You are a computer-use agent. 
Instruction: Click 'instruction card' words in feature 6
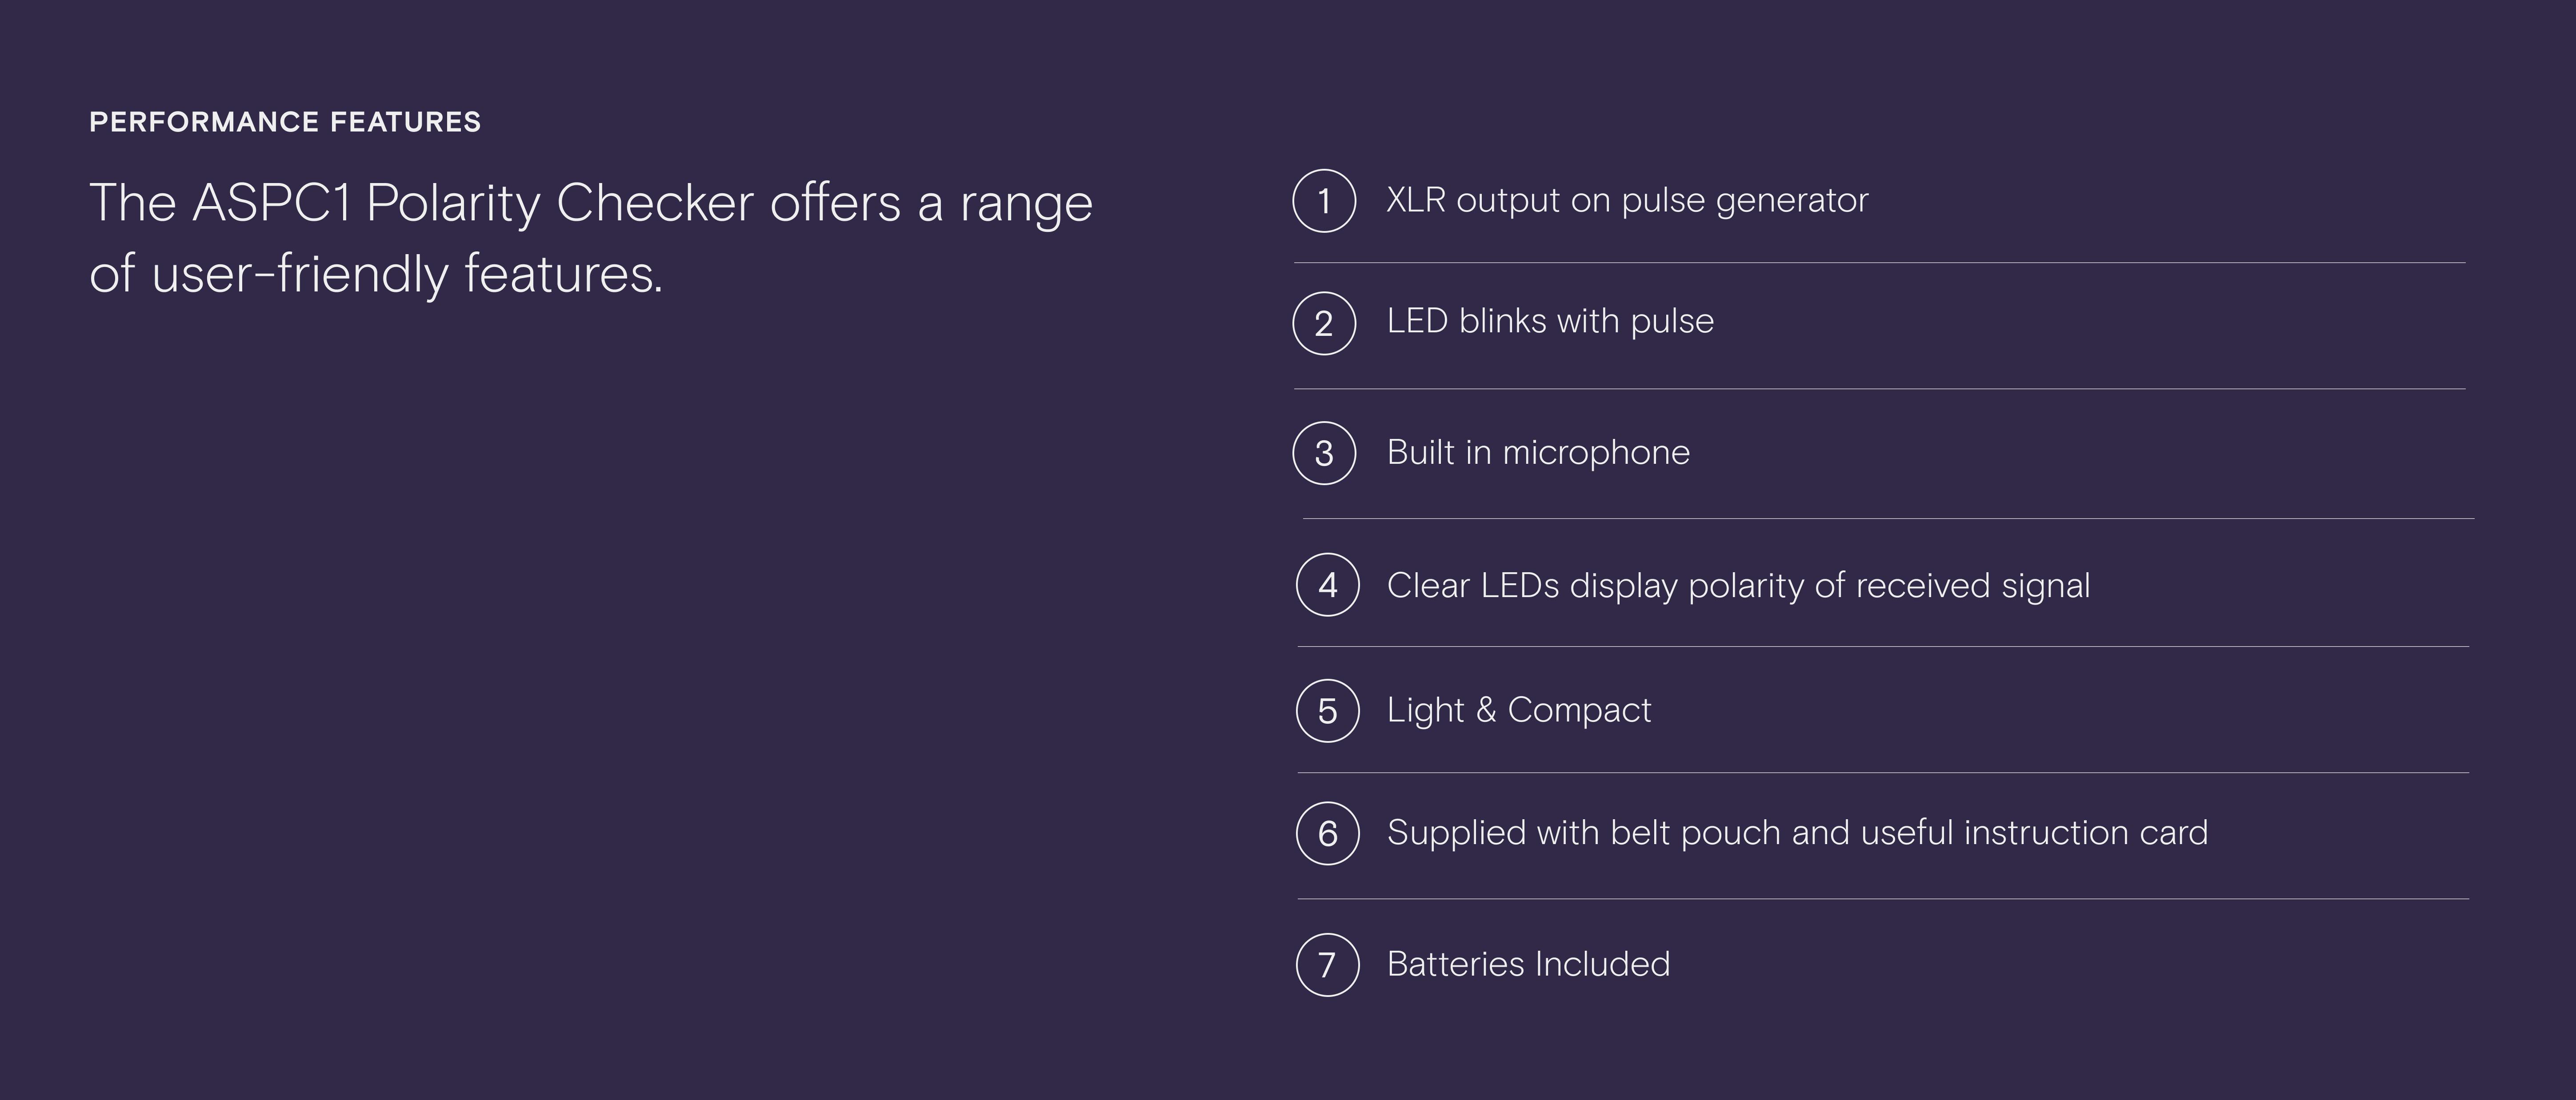[2086, 832]
